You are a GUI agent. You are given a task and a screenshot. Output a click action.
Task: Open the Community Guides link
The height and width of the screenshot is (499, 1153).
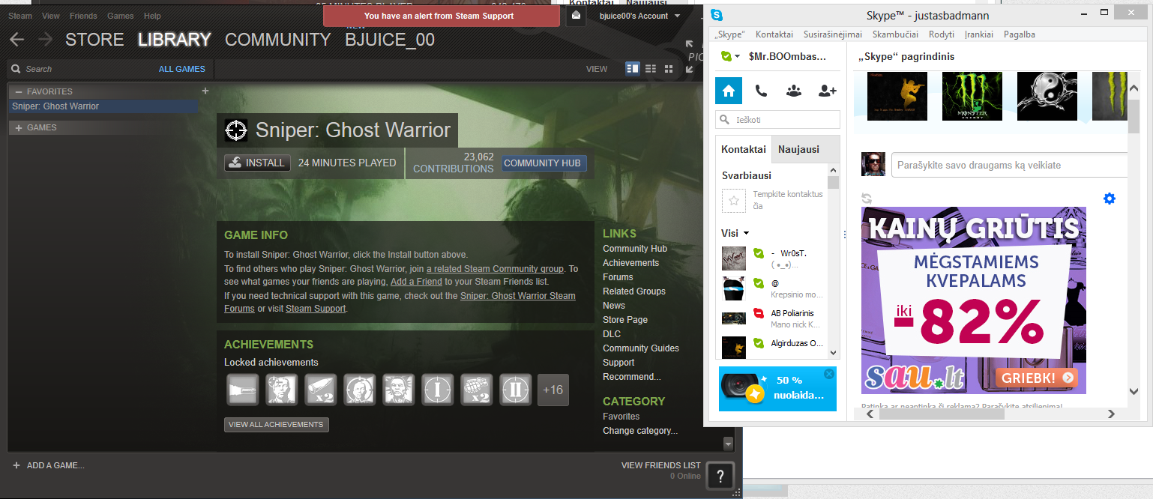click(x=641, y=348)
